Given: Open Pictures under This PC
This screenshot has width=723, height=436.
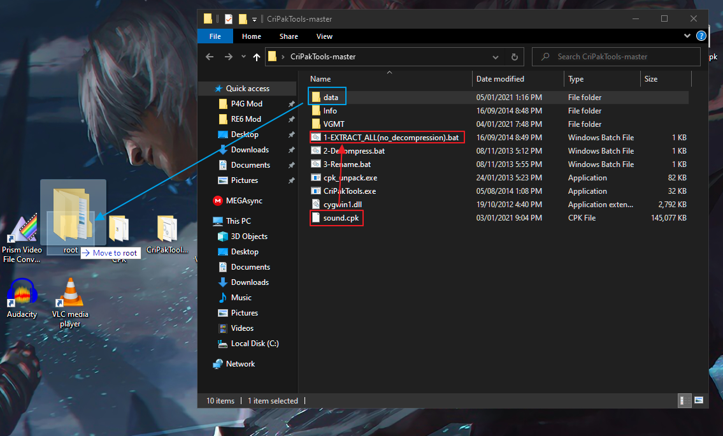Looking at the screenshot, I should tap(245, 313).
